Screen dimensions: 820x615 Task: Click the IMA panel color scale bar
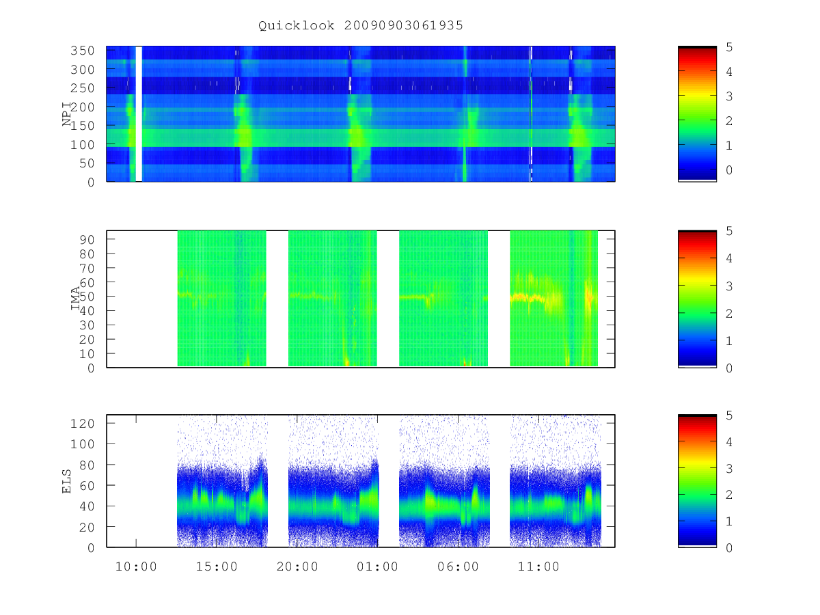697,299
